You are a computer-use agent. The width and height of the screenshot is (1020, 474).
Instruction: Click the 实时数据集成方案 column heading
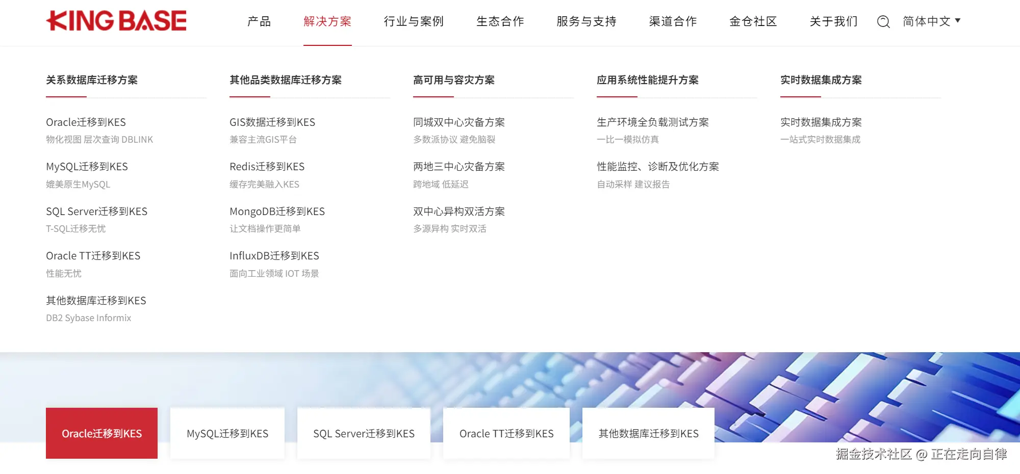pyautogui.click(x=821, y=80)
